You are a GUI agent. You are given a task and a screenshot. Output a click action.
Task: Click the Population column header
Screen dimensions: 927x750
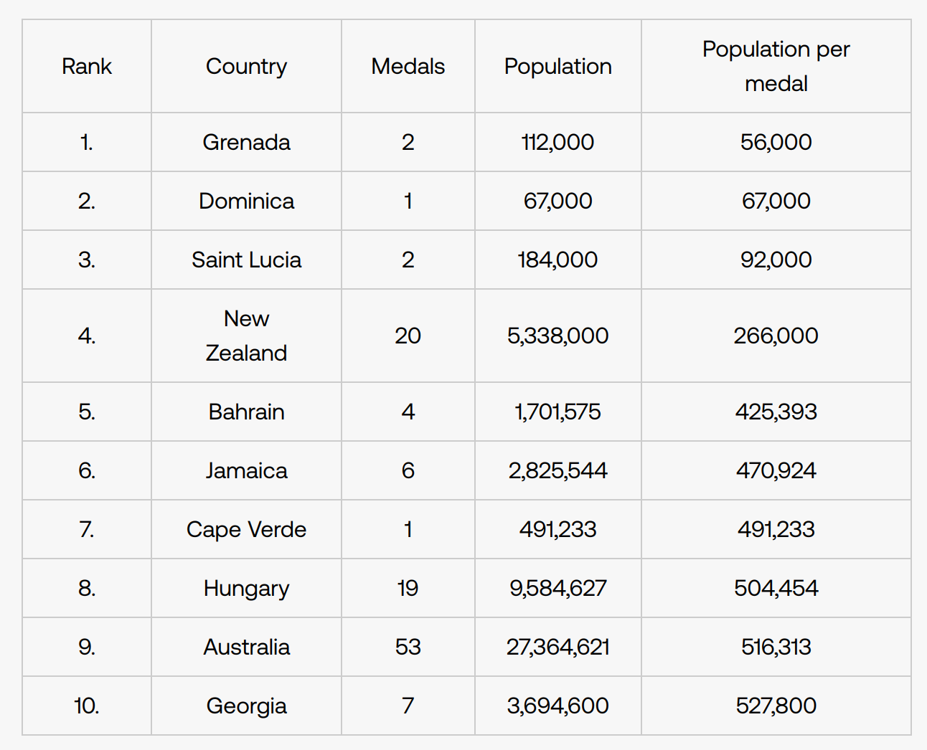557,67
